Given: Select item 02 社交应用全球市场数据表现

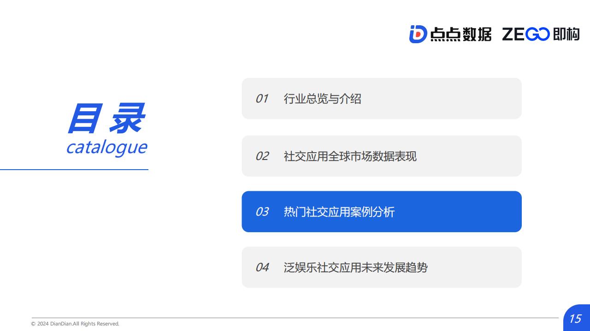Looking at the screenshot, I should tap(382, 156).
